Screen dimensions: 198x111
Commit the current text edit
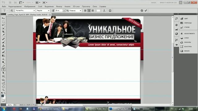146,10
